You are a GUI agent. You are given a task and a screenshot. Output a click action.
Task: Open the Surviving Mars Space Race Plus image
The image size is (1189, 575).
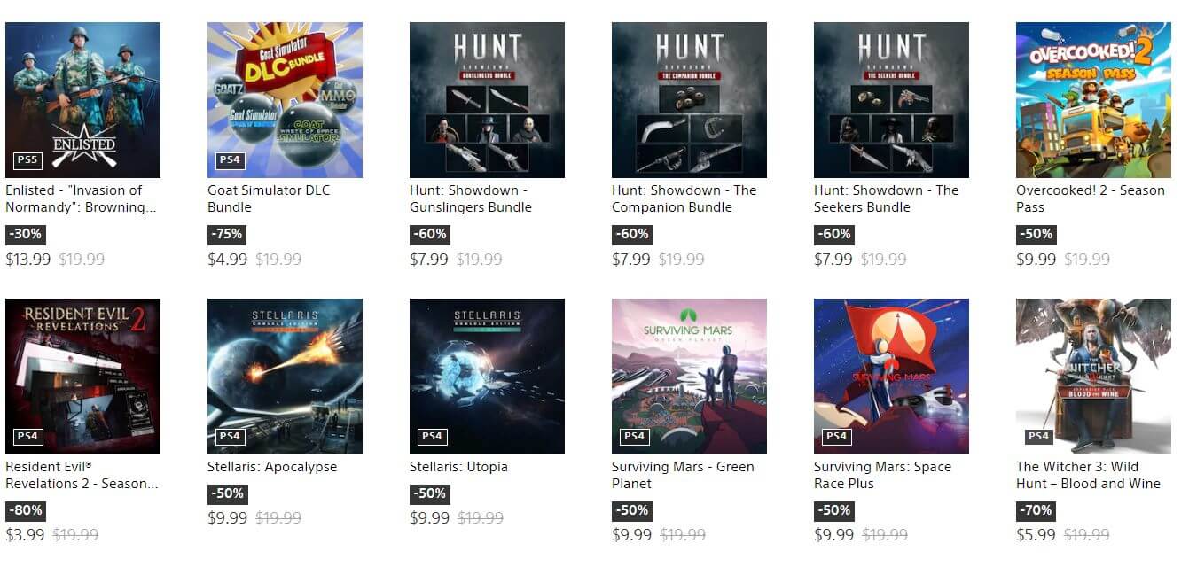[x=891, y=376]
